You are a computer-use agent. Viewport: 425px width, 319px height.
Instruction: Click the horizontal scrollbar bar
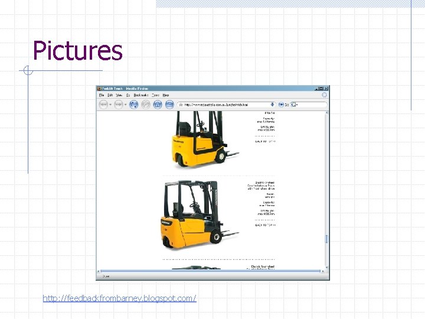210,271
